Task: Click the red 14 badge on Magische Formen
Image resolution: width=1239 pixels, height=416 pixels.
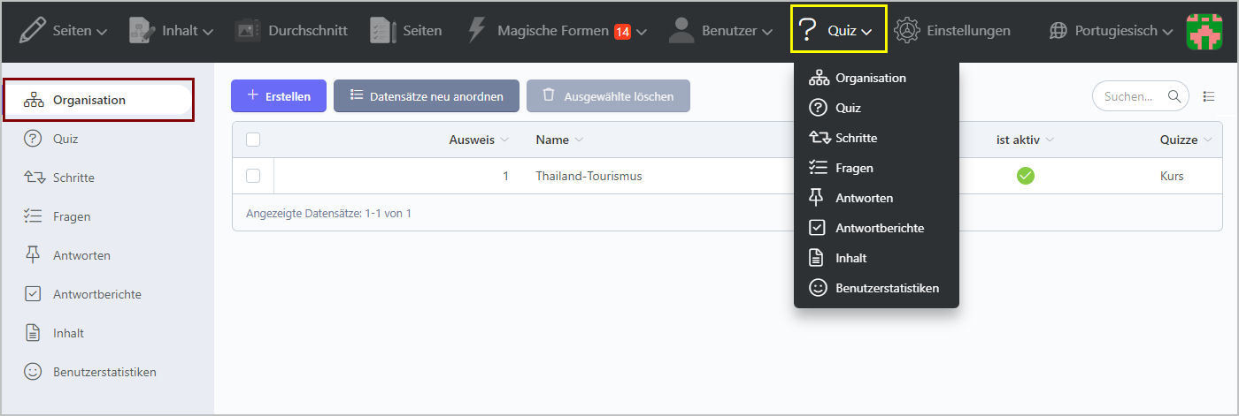Action: [622, 32]
